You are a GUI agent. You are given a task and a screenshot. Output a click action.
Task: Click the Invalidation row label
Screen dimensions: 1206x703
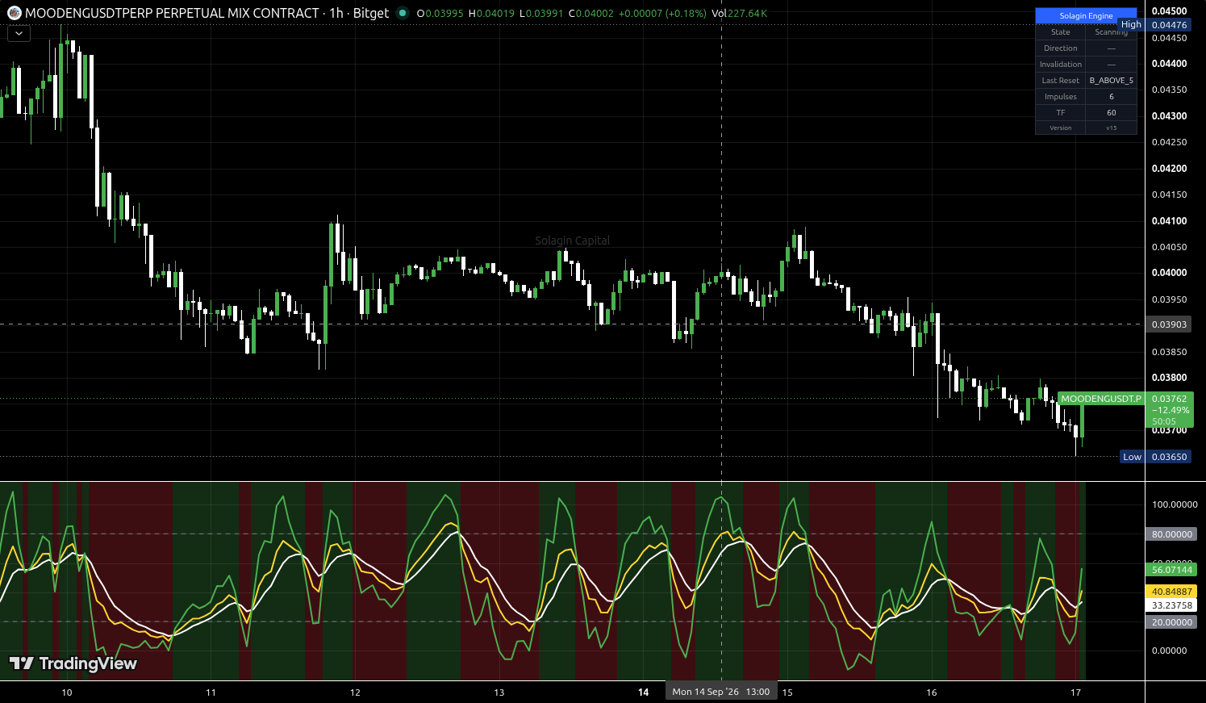tap(1060, 65)
